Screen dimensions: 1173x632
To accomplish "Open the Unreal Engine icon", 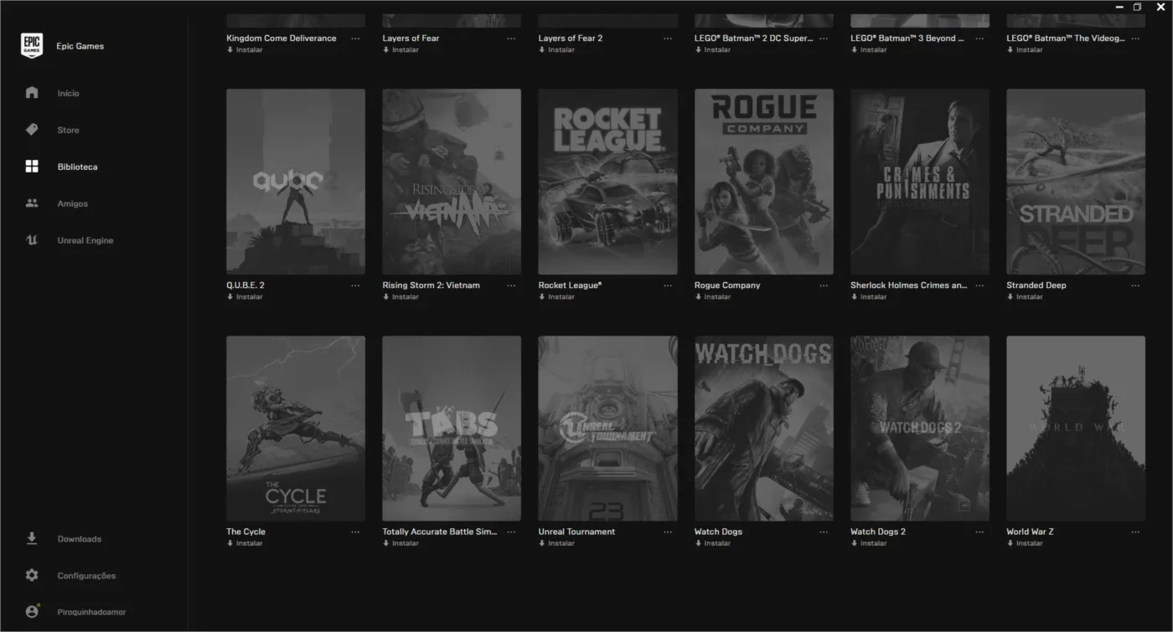I will coord(32,240).
